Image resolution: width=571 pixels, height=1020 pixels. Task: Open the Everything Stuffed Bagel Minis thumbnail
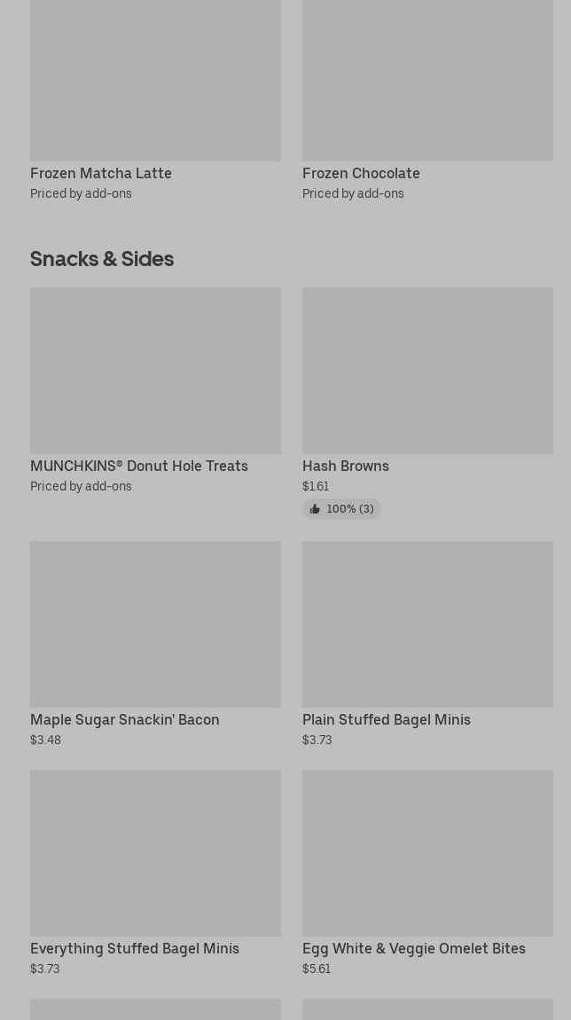point(155,852)
